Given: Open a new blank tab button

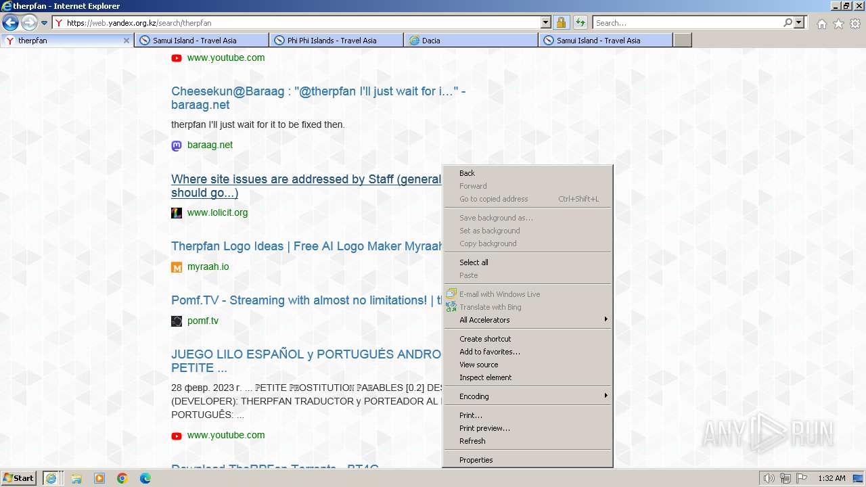Looking at the screenshot, I should coord(683,41).
